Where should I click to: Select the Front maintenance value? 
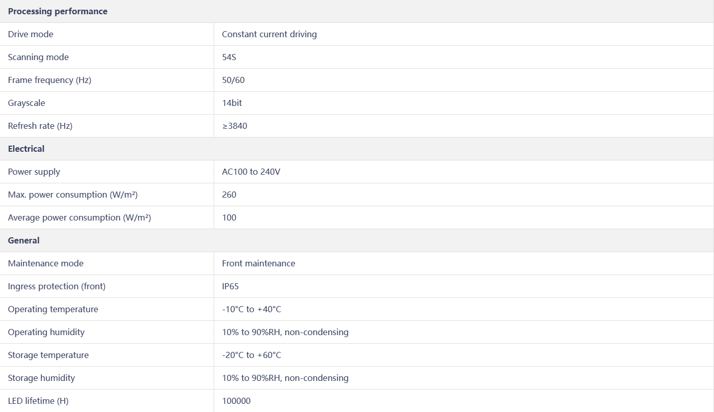(x=259, y=263)
